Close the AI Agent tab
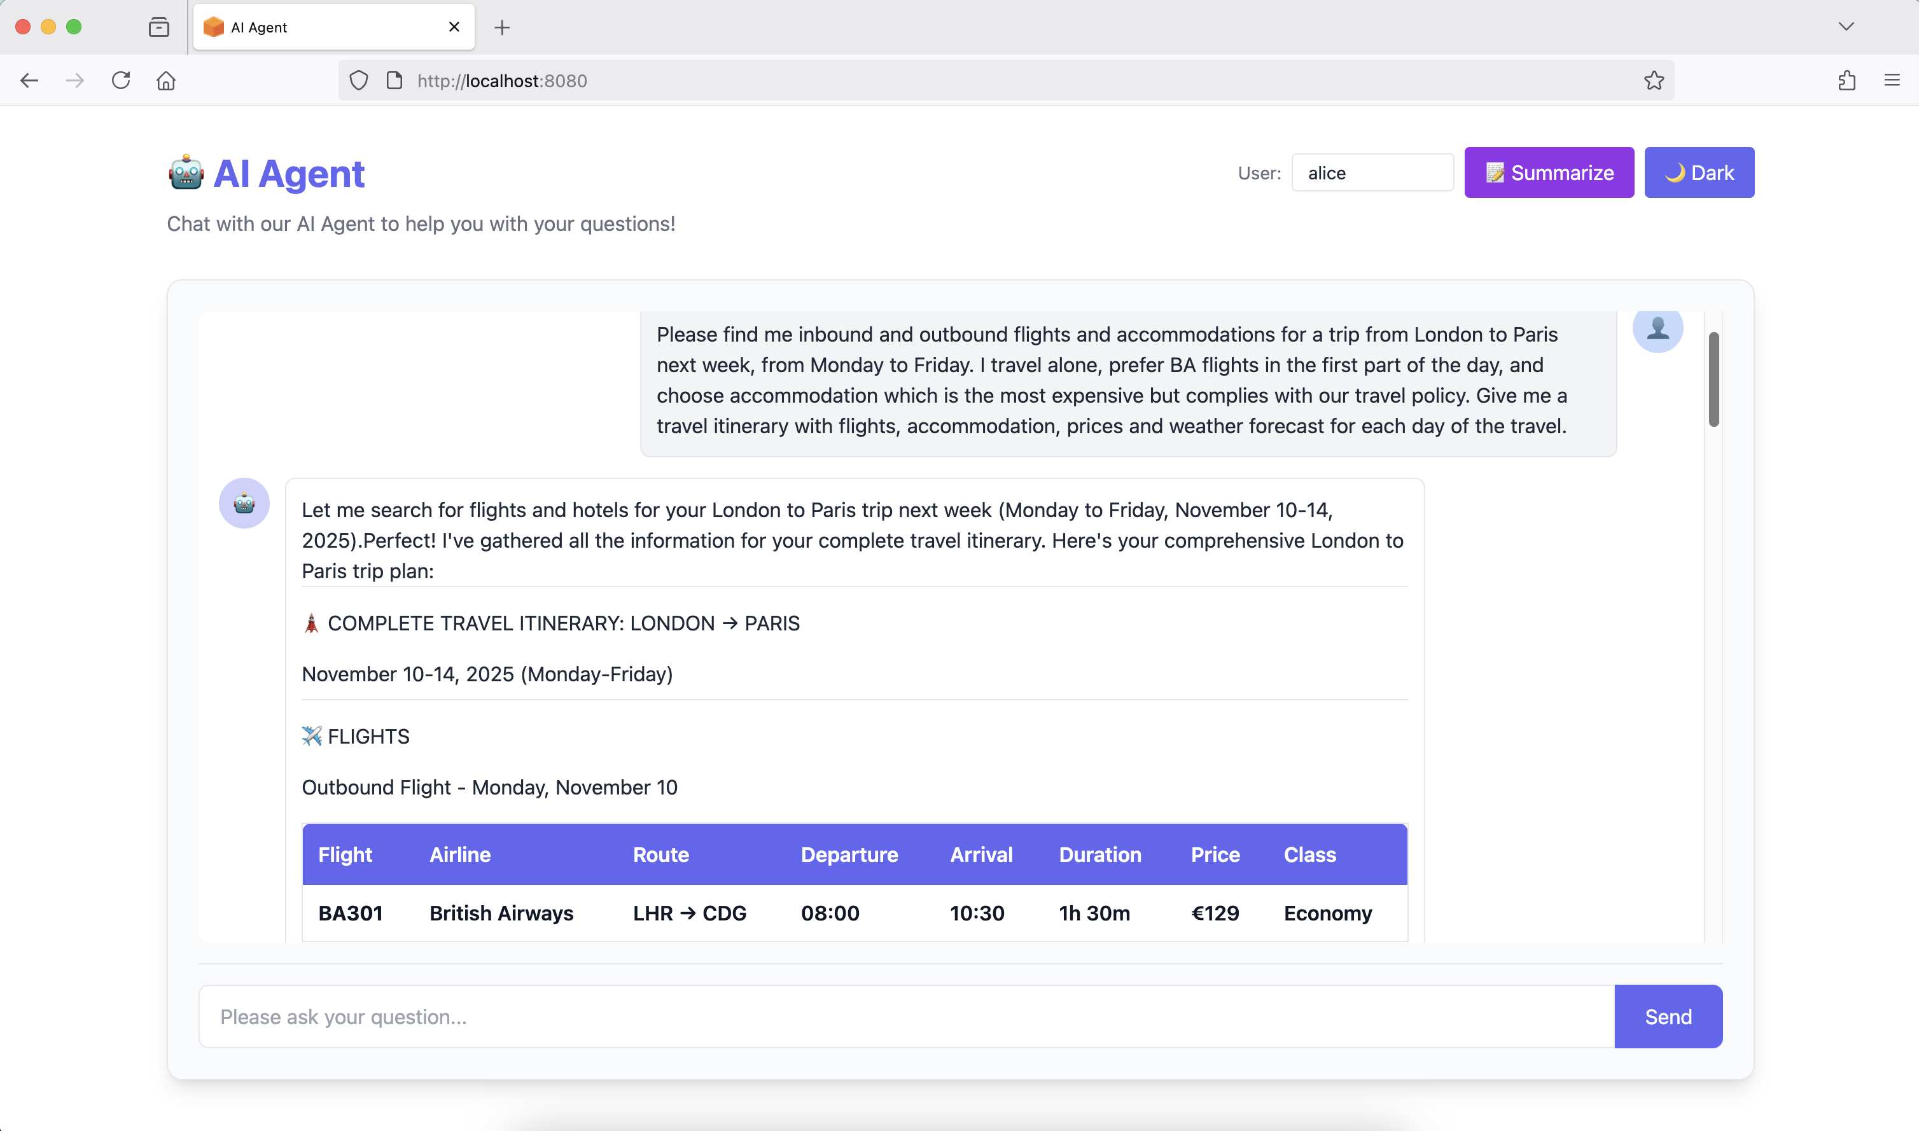This screenshot has height=1131, width=1919. tap(454, 27)
